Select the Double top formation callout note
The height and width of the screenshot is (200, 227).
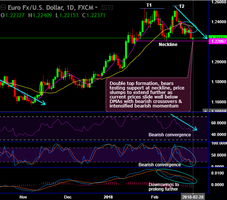pos(148,95)
